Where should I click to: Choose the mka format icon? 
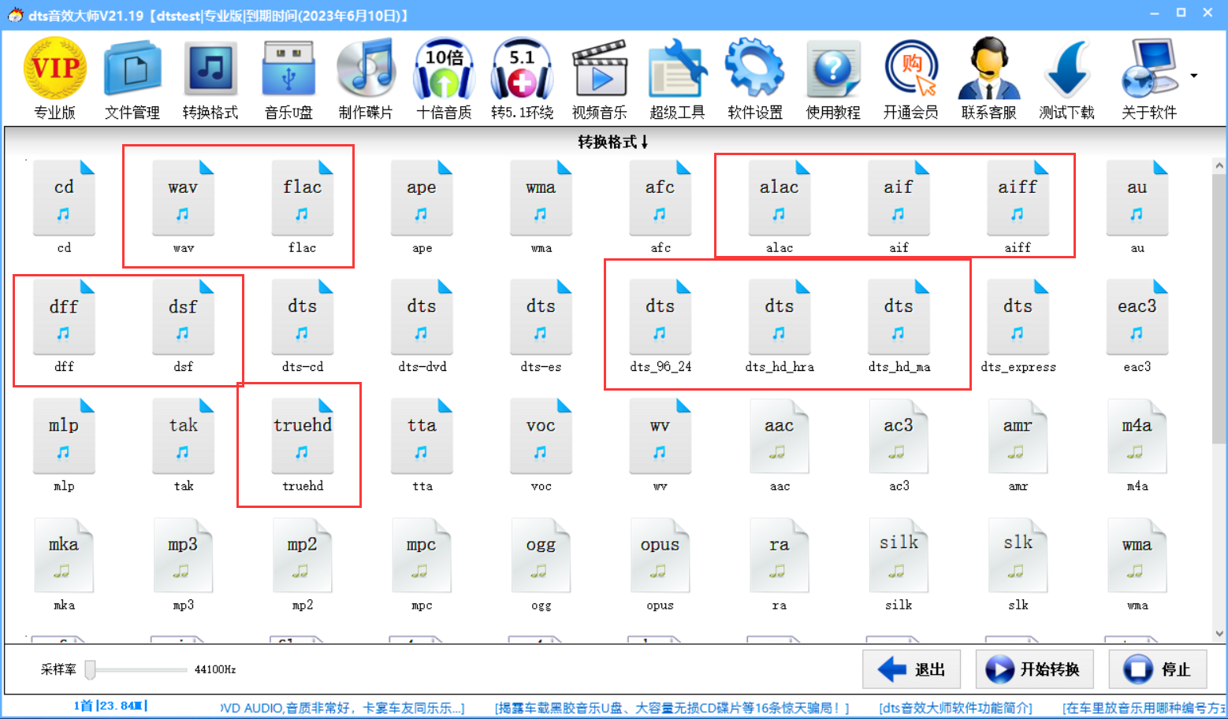[64, 563]
